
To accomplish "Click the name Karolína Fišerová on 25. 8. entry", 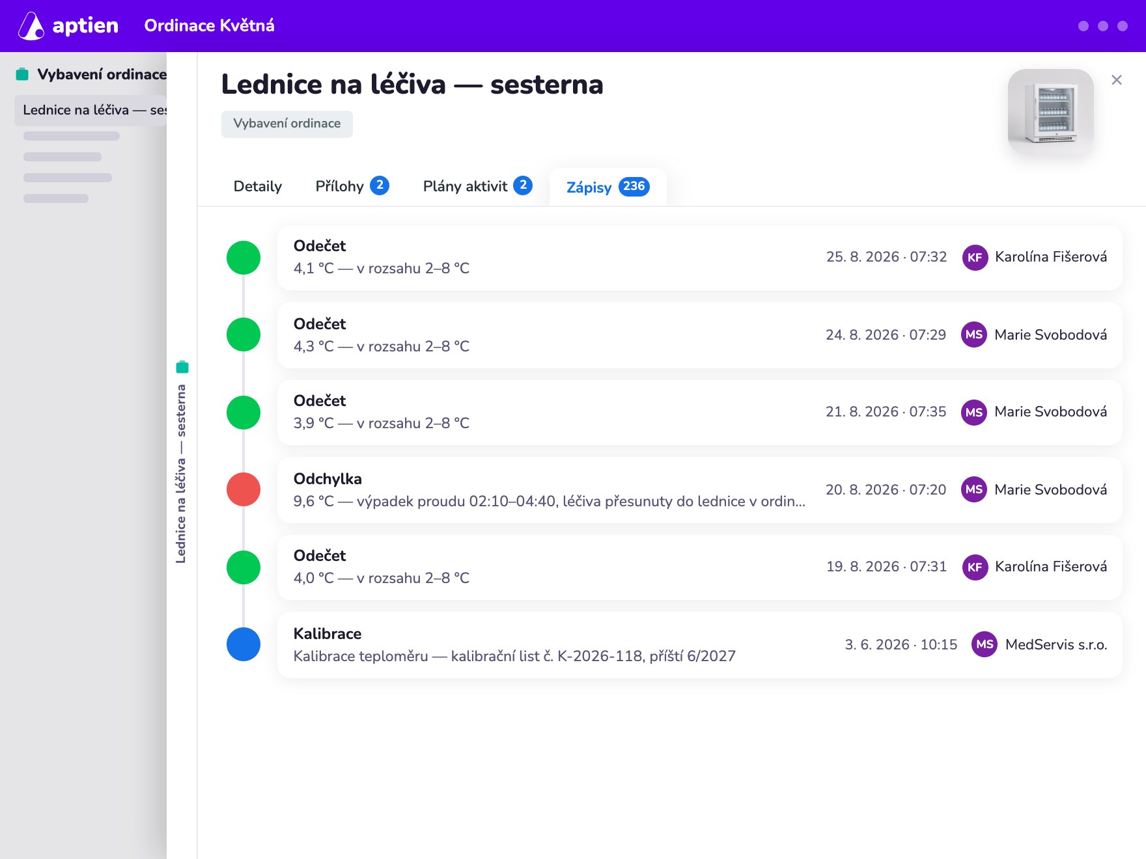I will coord(1051,257).
